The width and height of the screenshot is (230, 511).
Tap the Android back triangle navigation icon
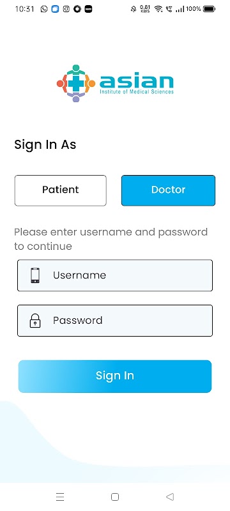(x=170, y=497)
